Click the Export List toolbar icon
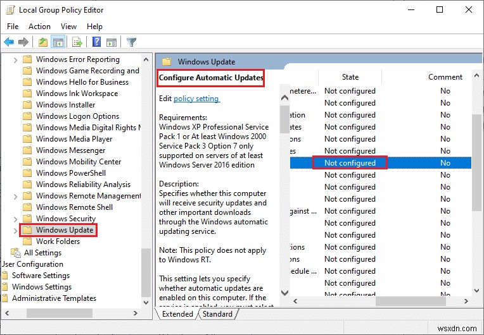The image size is (484, 335). click(x=77, y=42)
